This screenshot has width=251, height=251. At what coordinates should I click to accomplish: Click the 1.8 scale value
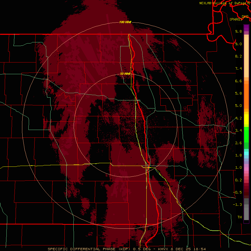pyautogui.click(x=238, y=155)
